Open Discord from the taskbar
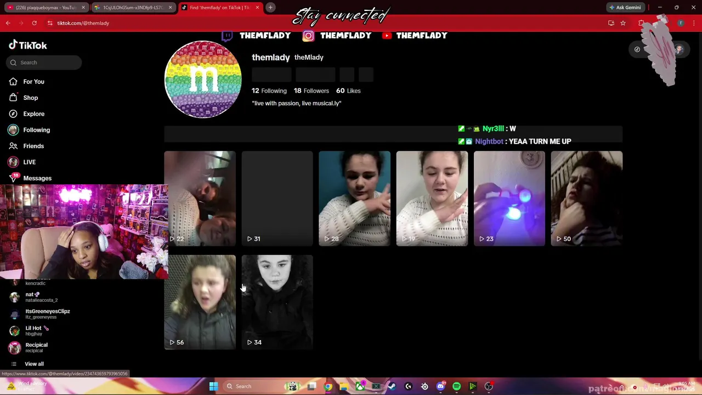The height and width of the screenshot is (395, 702). [x=440, y=386]
